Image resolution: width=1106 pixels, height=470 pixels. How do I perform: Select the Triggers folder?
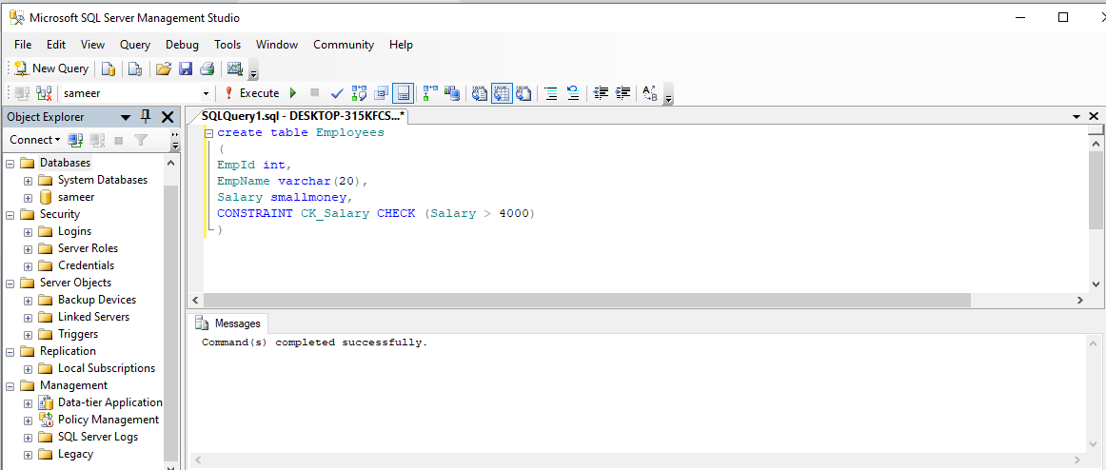[78, 334]
